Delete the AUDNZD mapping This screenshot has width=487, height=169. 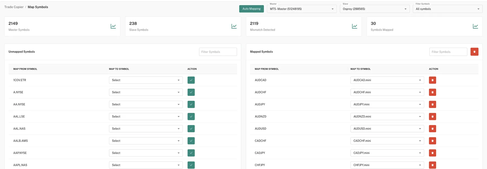(x=432, y=116)
